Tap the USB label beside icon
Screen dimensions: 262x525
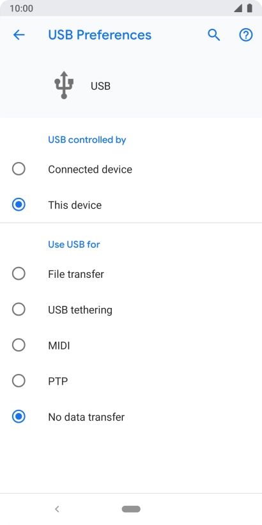[100, 86]
